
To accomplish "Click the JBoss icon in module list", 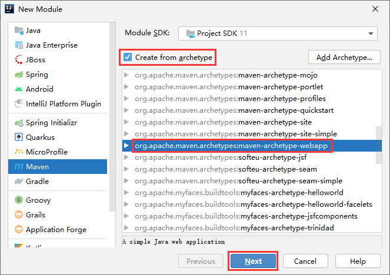I will click(x=19, y=60).
